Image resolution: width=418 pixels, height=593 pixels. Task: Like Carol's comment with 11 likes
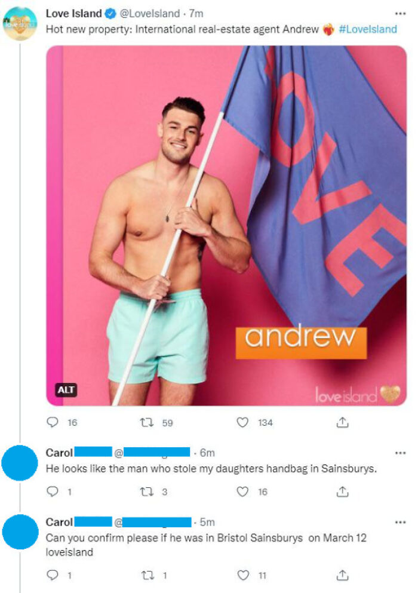tap(243, 575)
